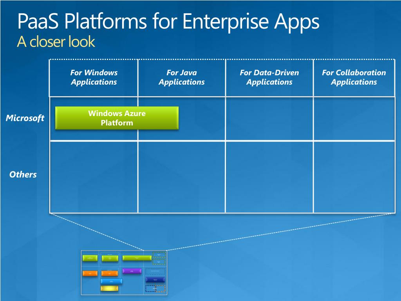Click the 'Others' row label
Viewport: 401px width, 301px height.
click(23, 174)
